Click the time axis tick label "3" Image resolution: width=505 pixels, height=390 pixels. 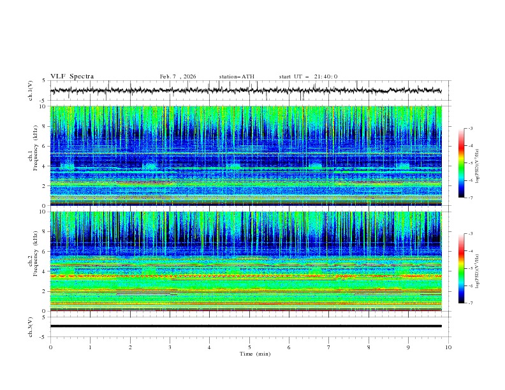170,347
